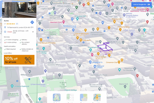This screenshot has width=154, height=103.
Task: Click the J Wippell & Co shop pin
Action: click(90, 62)
